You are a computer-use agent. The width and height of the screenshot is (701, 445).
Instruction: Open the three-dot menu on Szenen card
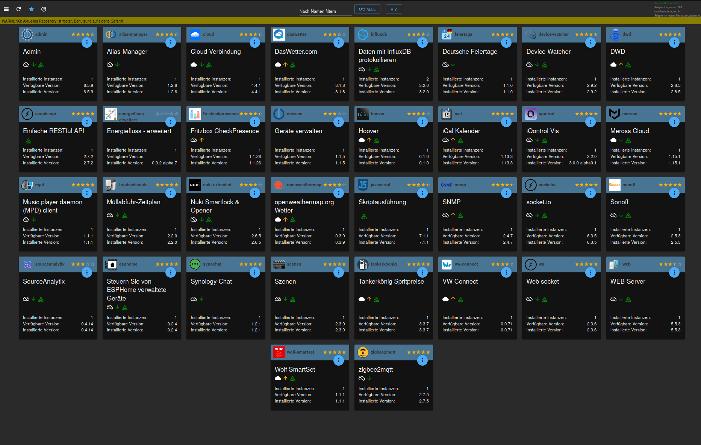(x=339, y=272)
